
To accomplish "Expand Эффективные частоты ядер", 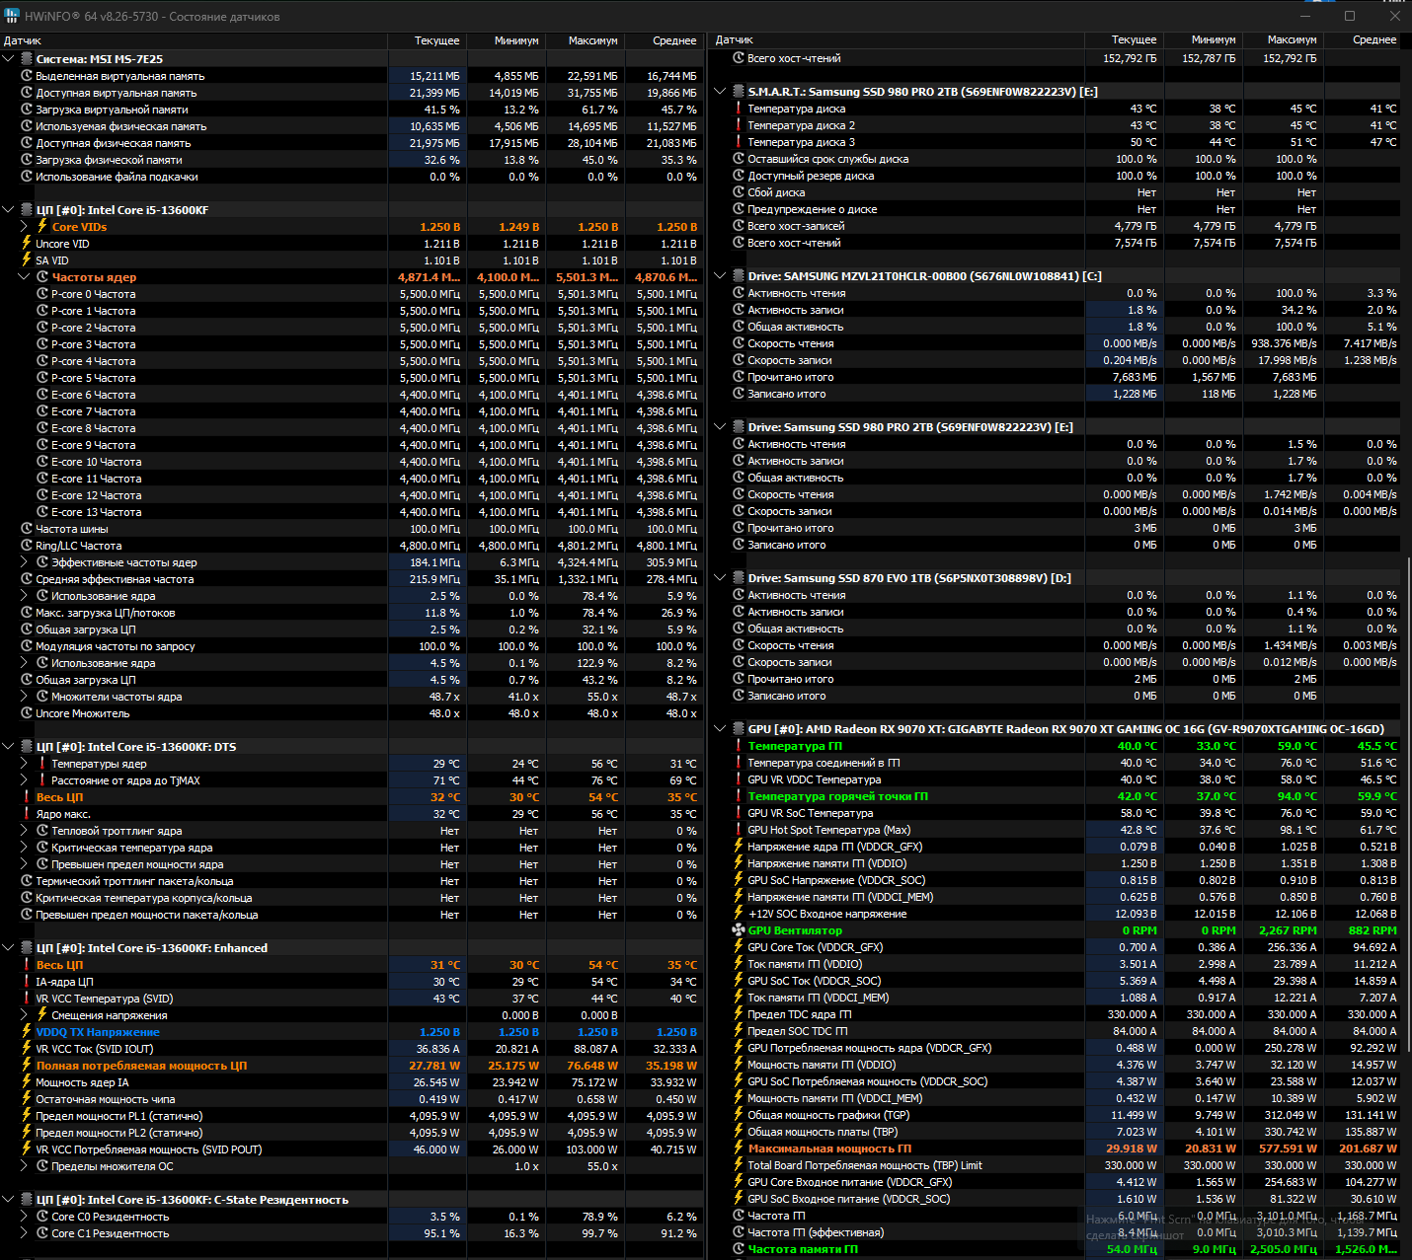I will pos(25,562).
